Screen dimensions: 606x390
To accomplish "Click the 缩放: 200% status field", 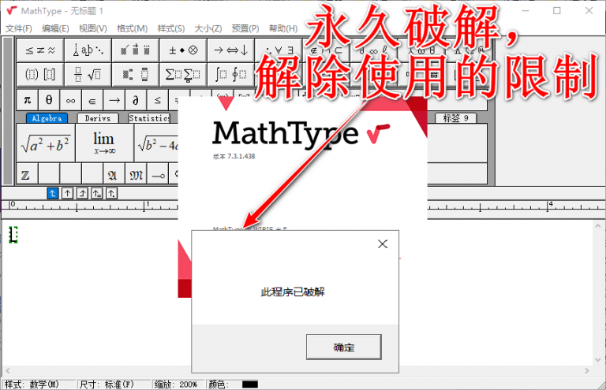I will tap(178, 384).
